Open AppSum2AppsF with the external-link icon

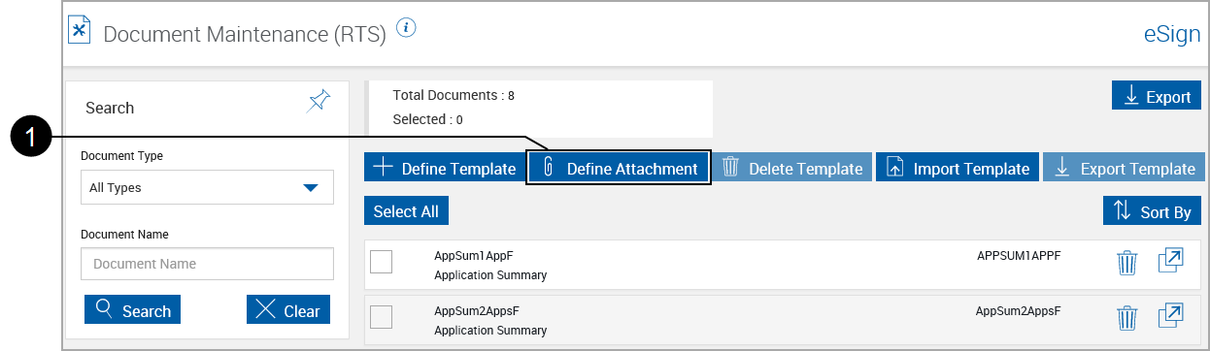point(1171,315)
